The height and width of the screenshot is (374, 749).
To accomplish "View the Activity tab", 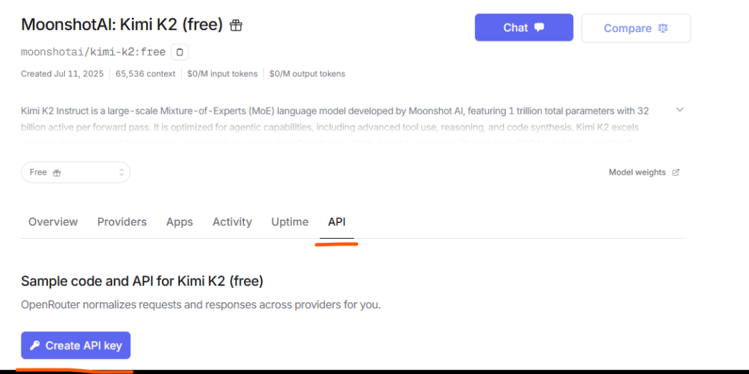I will click(x=232, y=222).
